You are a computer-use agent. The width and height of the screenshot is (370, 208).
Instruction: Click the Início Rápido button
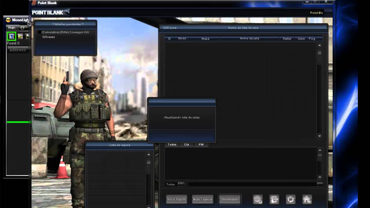[177, 199]
